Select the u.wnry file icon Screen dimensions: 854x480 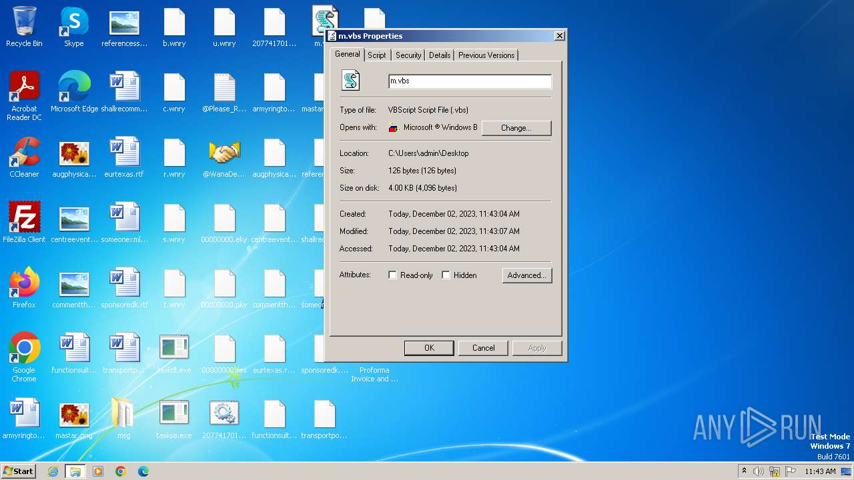click(x=224, y=27)
